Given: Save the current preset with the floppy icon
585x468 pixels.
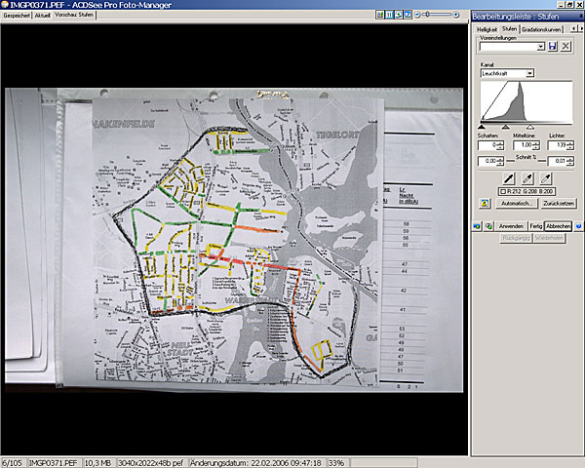Looking at the screenshot, I should tap(553, 47).
